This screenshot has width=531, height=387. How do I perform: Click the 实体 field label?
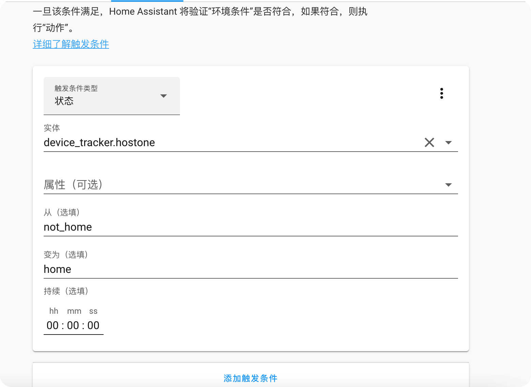[x=52, y=128]
